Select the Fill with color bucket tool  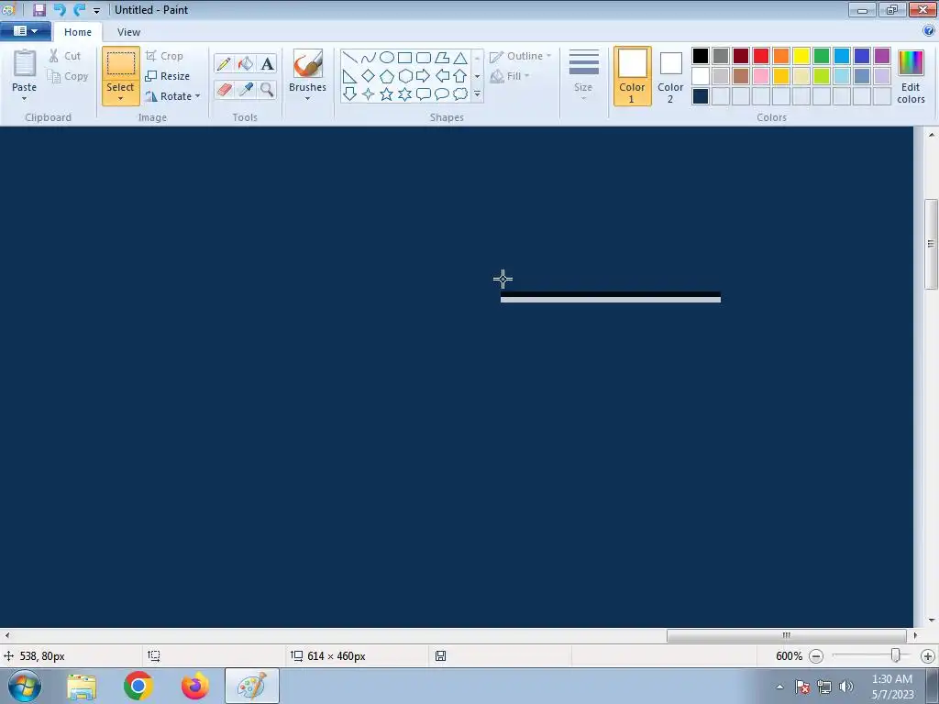tap(246, 63)
